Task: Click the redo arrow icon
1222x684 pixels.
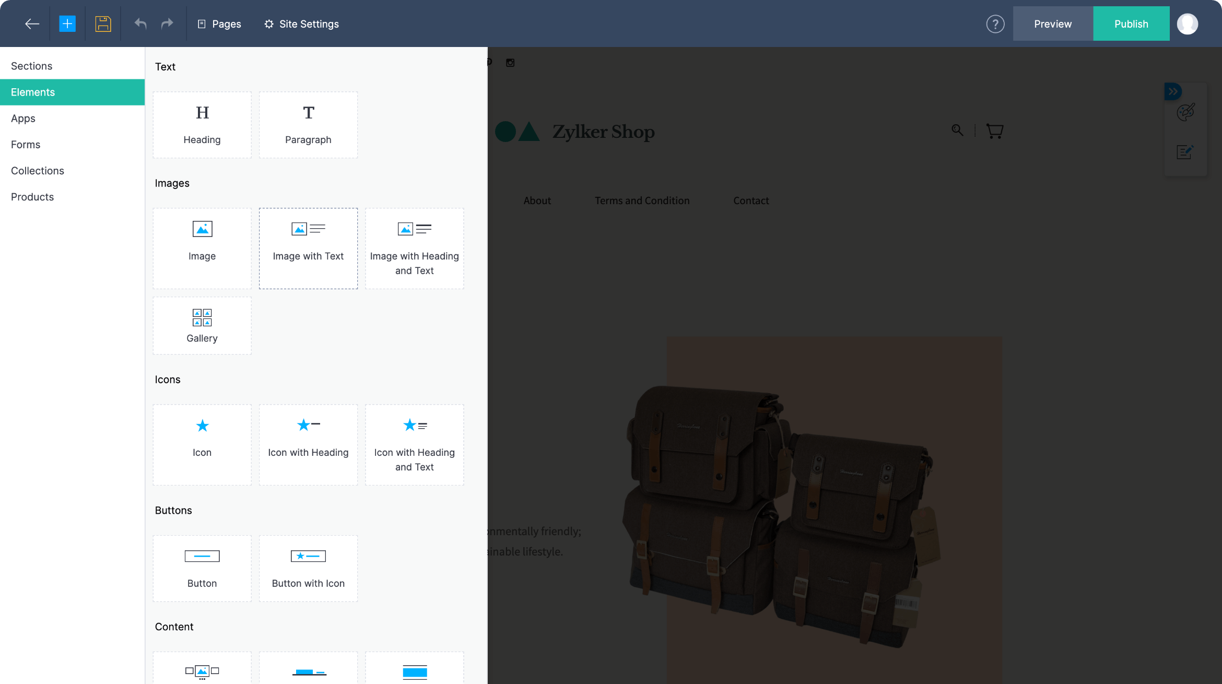Action: coord(167,23)
